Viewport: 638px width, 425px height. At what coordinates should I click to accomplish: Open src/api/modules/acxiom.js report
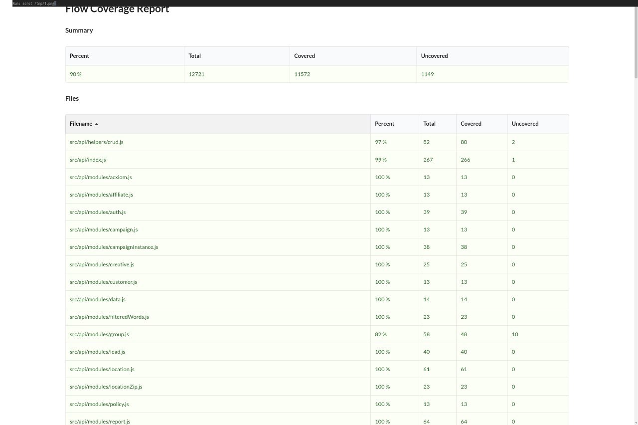click(101, 177)
